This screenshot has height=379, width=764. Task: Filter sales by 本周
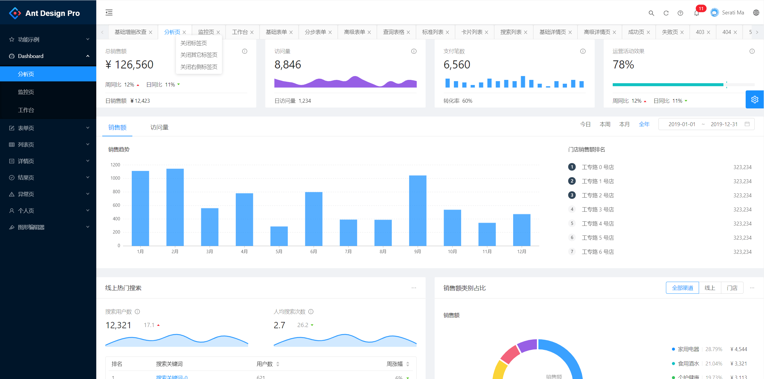tap(605, 124)
